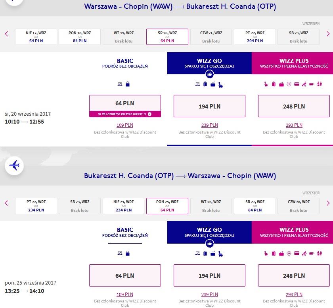This screenshot has height=308, width=333.
Task: Click the airplane icon above Bukareszt–Warszawa heading
Action: [14, 165]
